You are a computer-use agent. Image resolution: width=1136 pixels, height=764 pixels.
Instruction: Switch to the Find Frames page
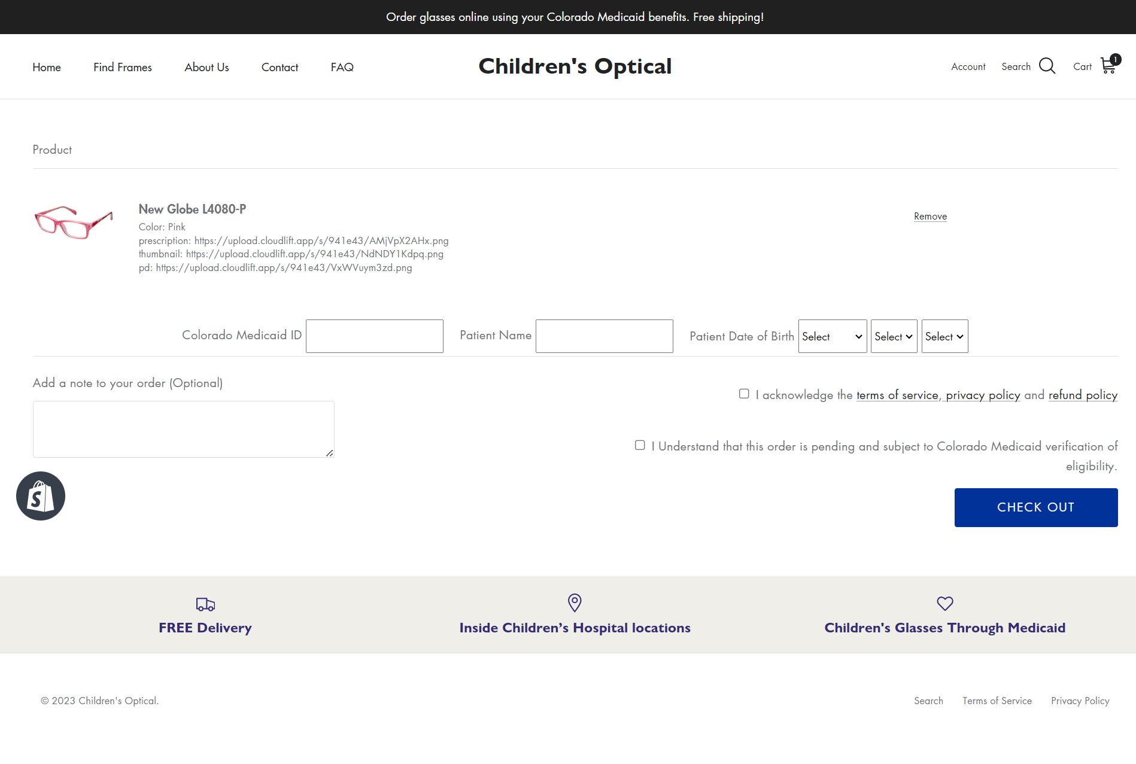[122, 67]
